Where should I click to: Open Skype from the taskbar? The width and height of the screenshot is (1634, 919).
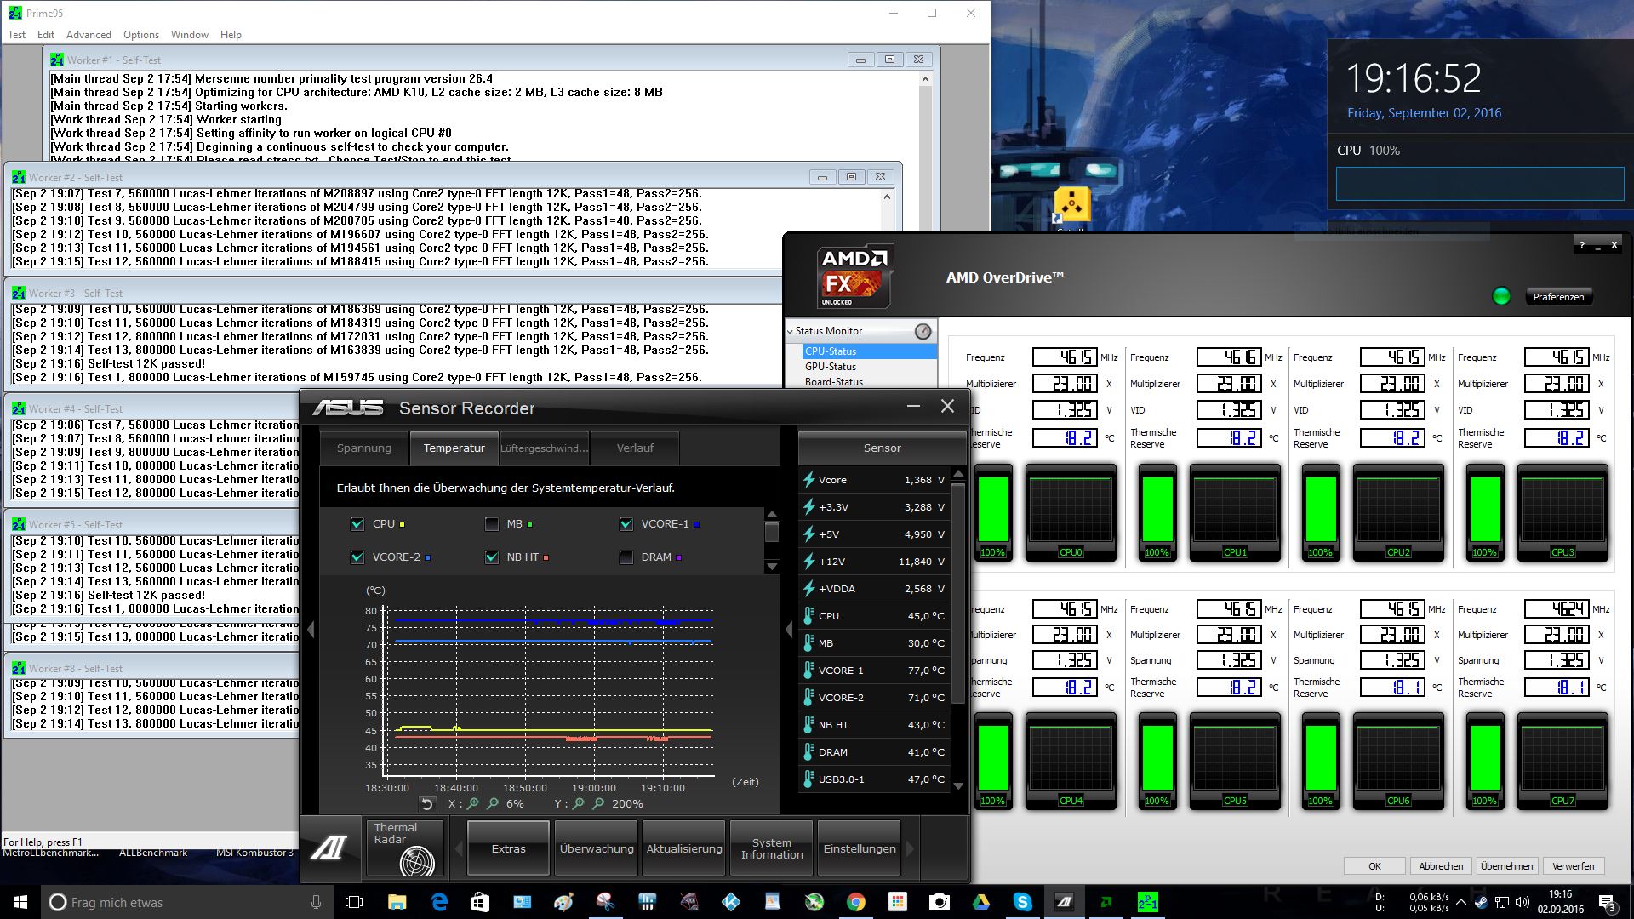(x=1022, y=902)
